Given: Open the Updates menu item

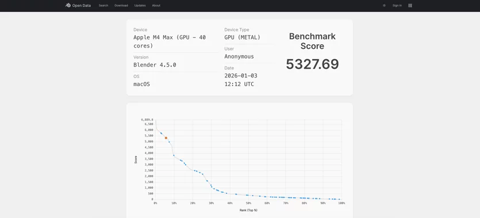Looking at the screenshot, I should pos(140,6).
